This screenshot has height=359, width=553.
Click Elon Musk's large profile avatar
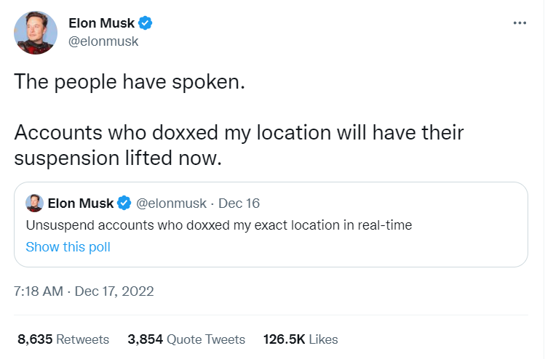36,33
